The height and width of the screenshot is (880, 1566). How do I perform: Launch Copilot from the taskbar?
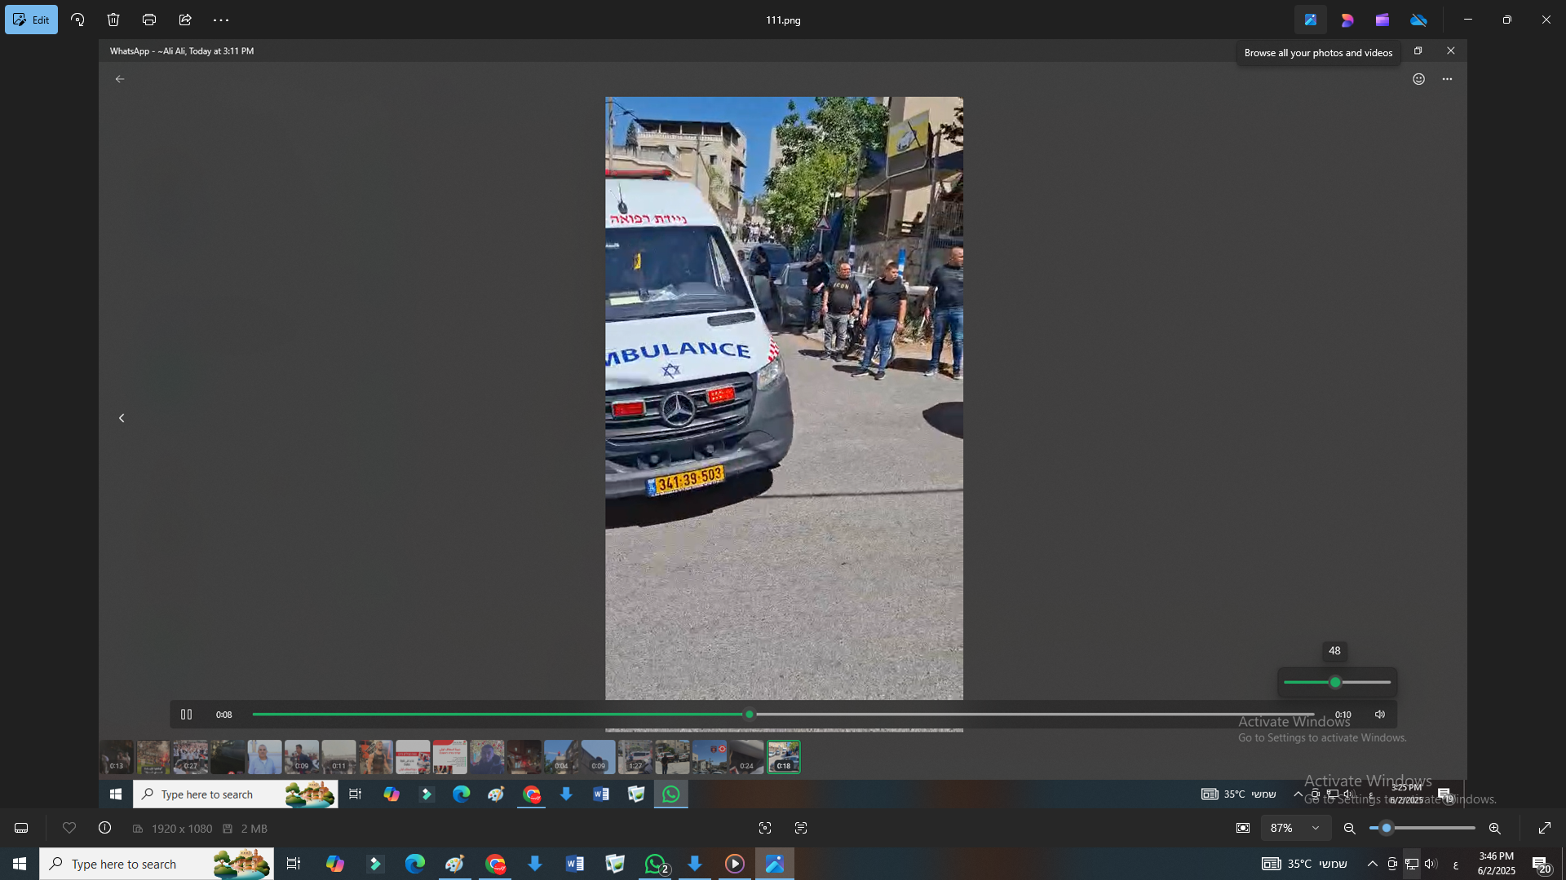pyautogui.click(x=335, y=864)
